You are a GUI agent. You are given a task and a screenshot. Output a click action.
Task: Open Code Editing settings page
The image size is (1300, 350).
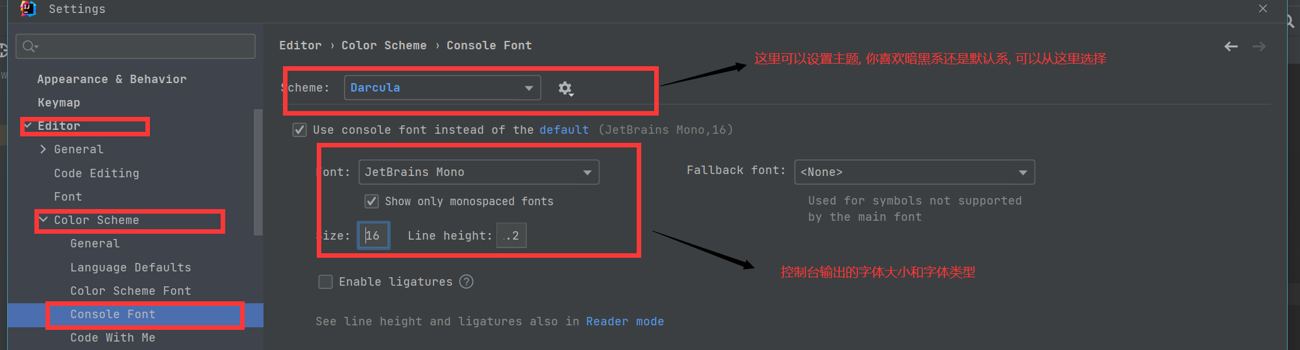97,173
